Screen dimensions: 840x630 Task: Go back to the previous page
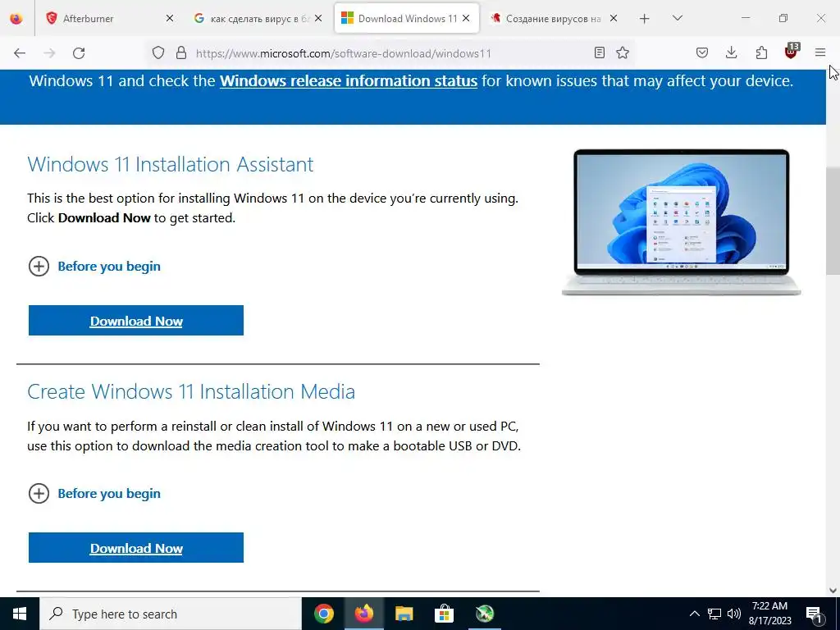(x=20, y=52)
